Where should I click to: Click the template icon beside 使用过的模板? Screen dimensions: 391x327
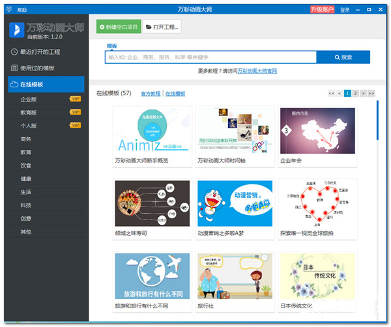pyautogui.click(x=14, y=68)
